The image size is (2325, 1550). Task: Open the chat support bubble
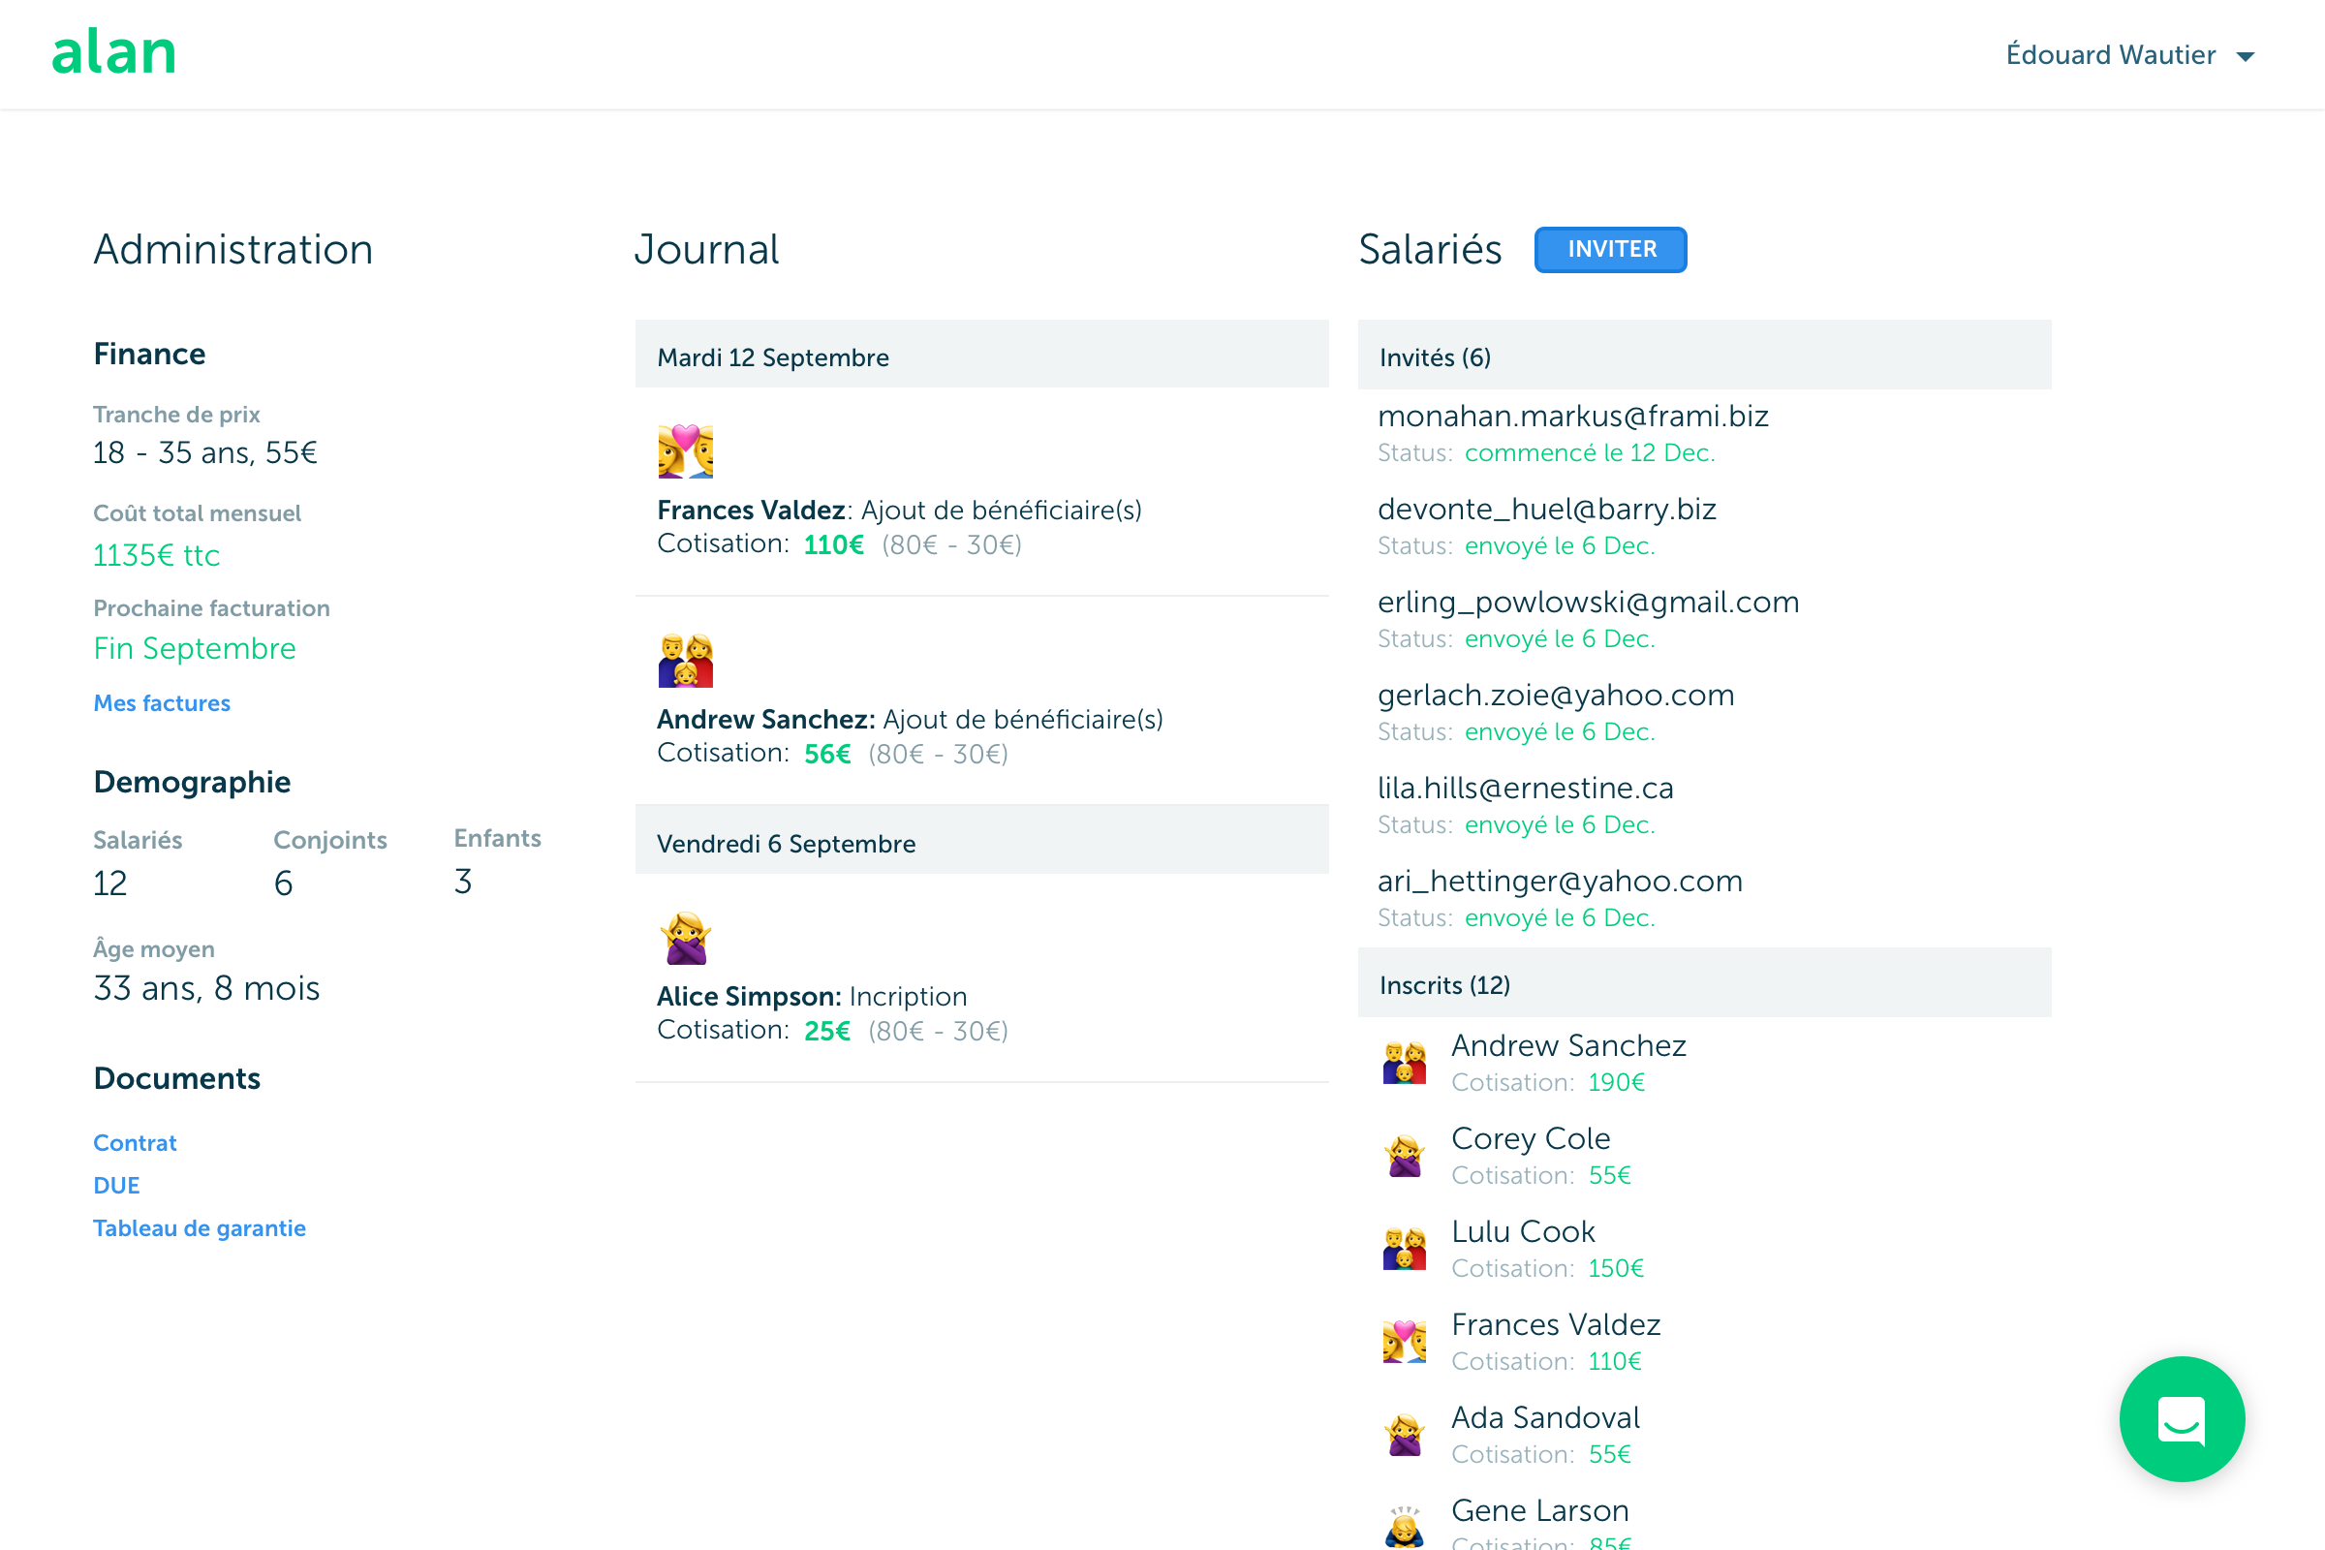pyautogui.click(x=2181, y=1418)
